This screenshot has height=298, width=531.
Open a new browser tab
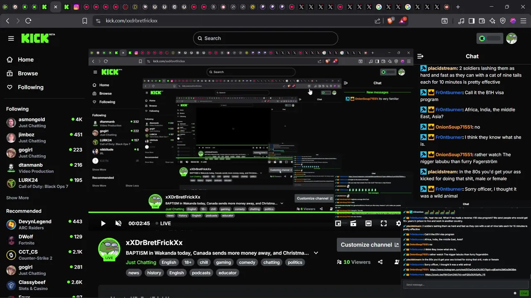[458, 7]
